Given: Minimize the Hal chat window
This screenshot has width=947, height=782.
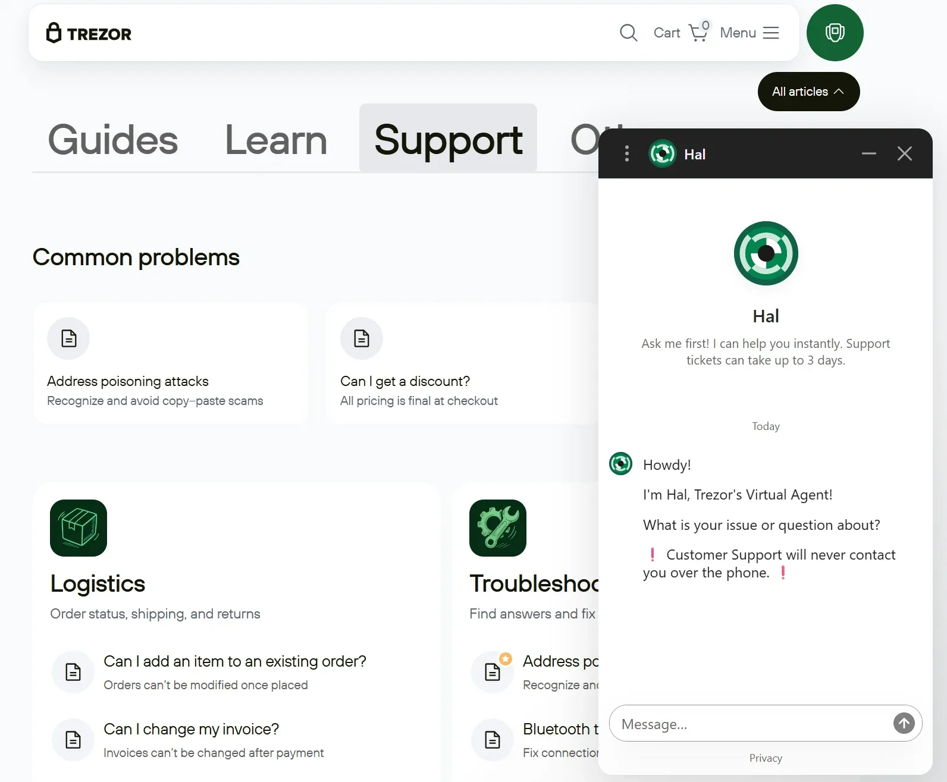Looking at the screenshot, I should tap(869, 154).
